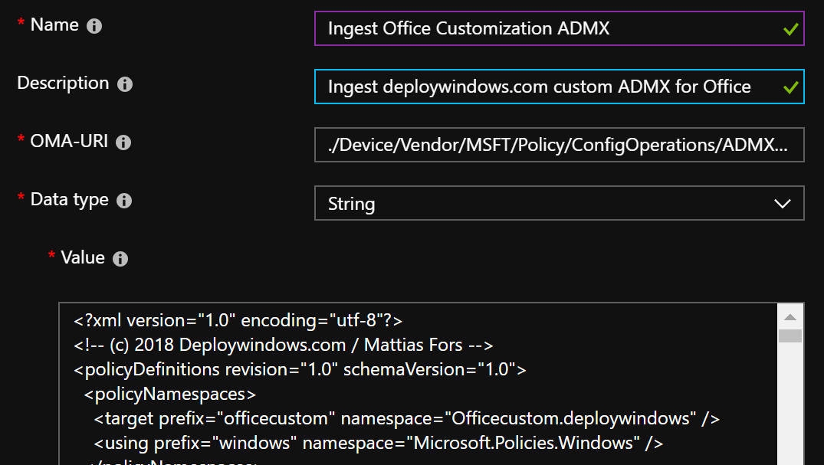
Task: Click the scrollbar up arrow in Value box
Action: coord(790,316)
